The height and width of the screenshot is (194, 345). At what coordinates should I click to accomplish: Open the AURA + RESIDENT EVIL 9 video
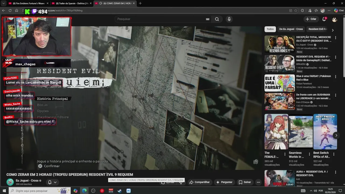point(280,178)
